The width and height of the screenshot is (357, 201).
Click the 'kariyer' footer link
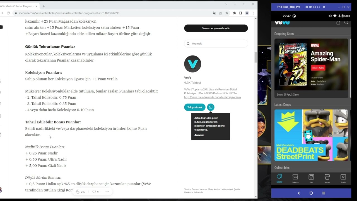217,189
